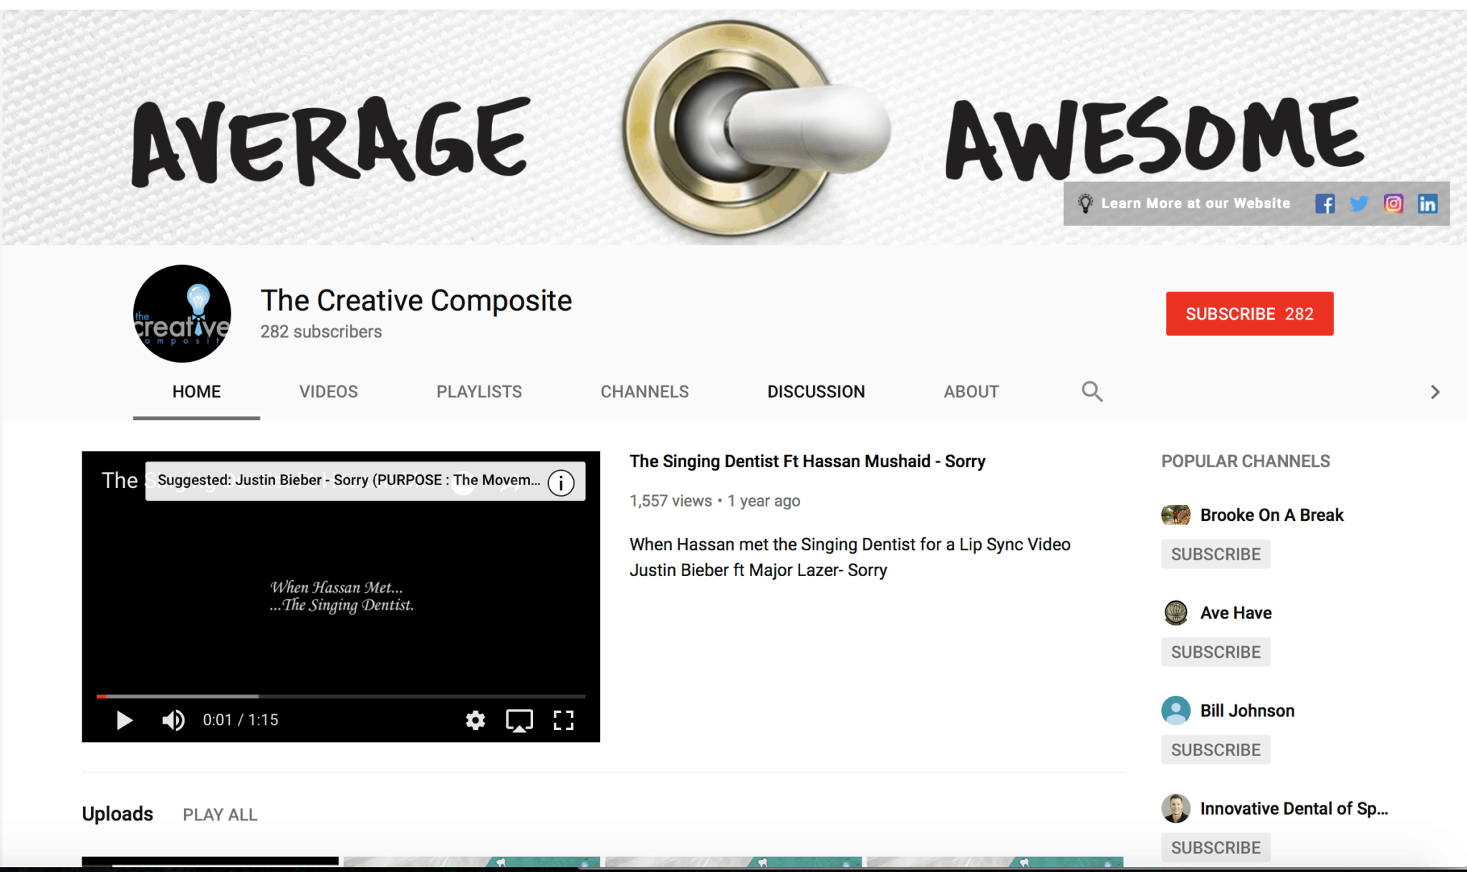
Task: Click the channel search magnifier icon
Action: pyautogui.click(x=1092, y=391)
